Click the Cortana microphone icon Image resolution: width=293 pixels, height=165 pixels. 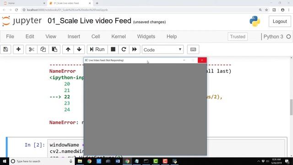point(71,161)
